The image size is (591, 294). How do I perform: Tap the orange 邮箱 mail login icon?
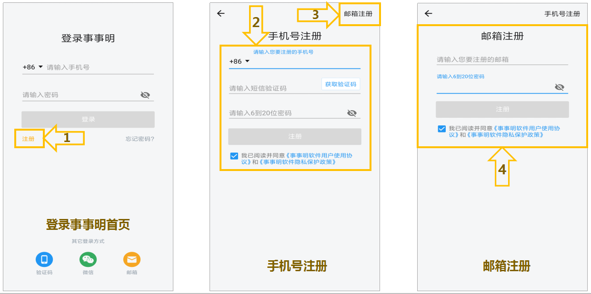pyautogui.click(x=132, y=259)
